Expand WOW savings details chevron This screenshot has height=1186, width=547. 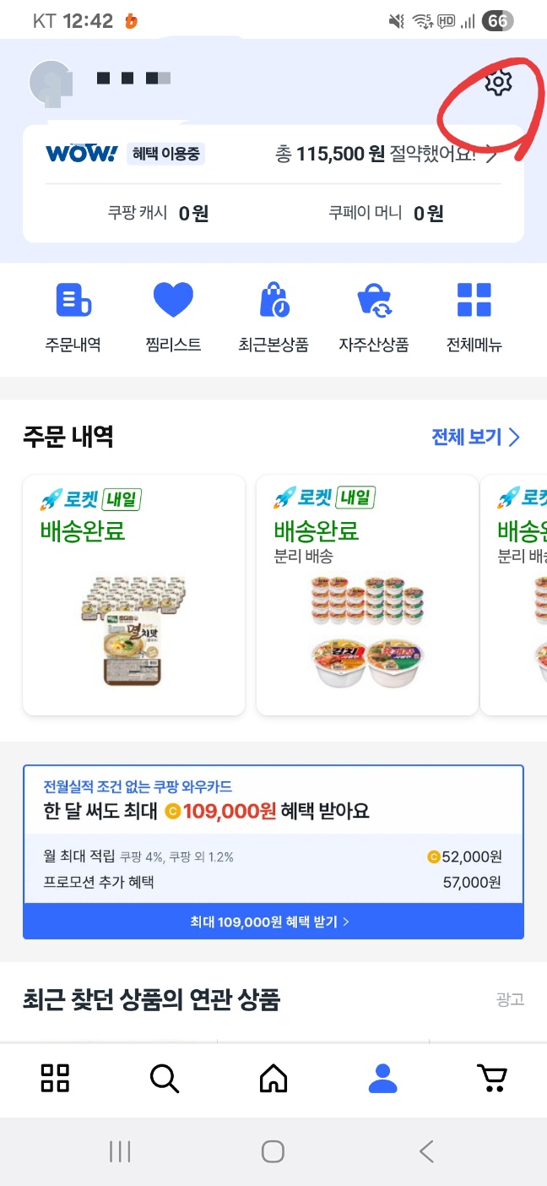pyautogui.click(x=492, y=155)
